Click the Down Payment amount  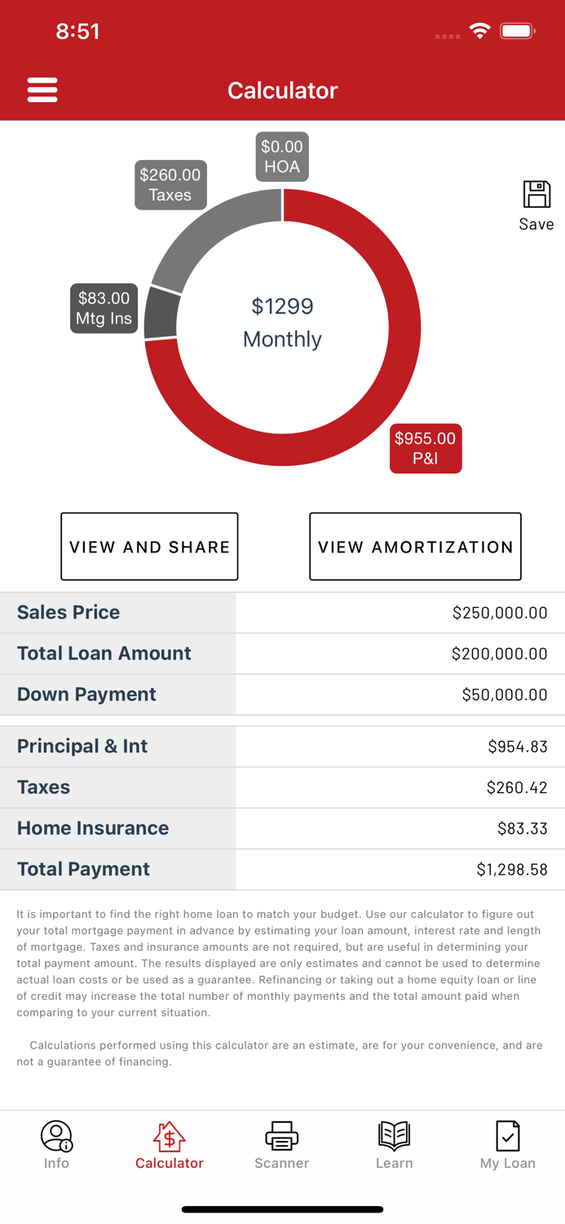pos(505,694)
